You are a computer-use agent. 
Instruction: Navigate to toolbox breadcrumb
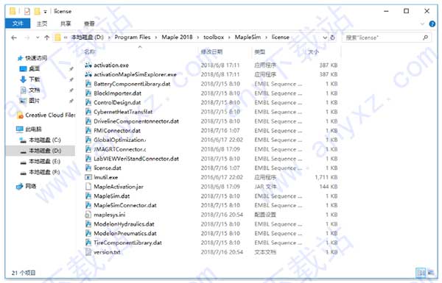(214, 37)
